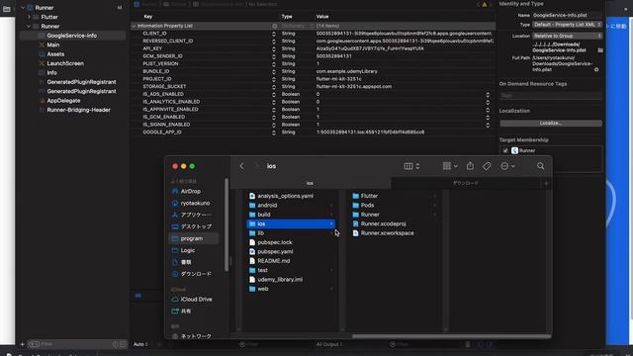Collapse the Runner project in Xcode navigator
The image size is (633, 356).
tap(23, 8)
